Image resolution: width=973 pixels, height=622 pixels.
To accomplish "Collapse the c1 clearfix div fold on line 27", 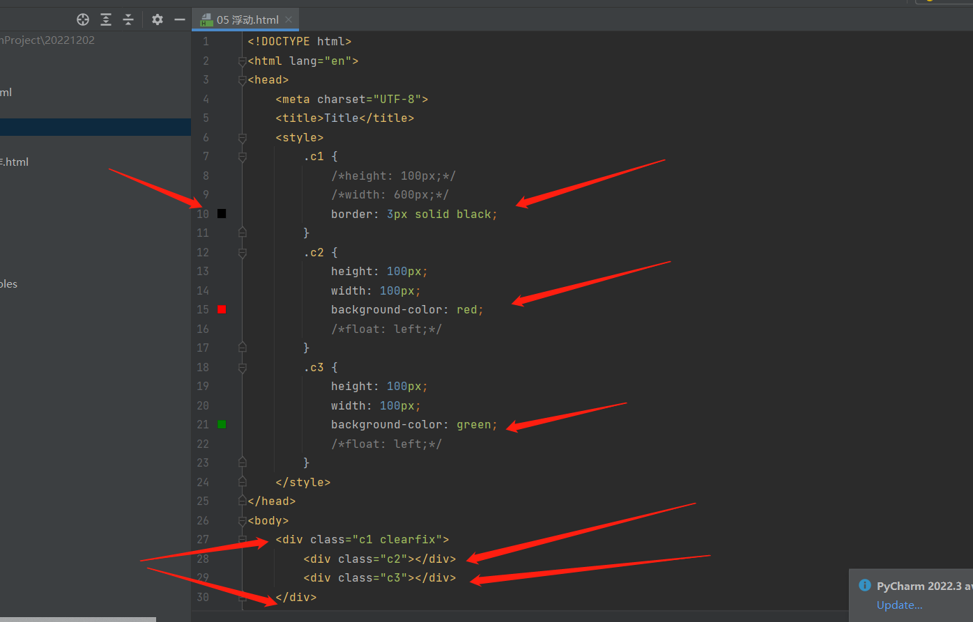I will [x=243, y=540].
